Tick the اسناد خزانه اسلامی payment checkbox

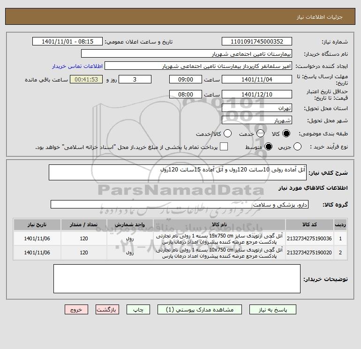click(x=224, y=147)
